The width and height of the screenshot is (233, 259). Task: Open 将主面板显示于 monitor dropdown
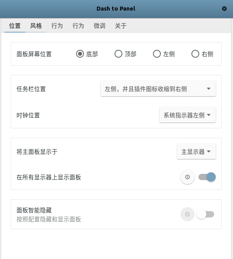coord(197,151)
